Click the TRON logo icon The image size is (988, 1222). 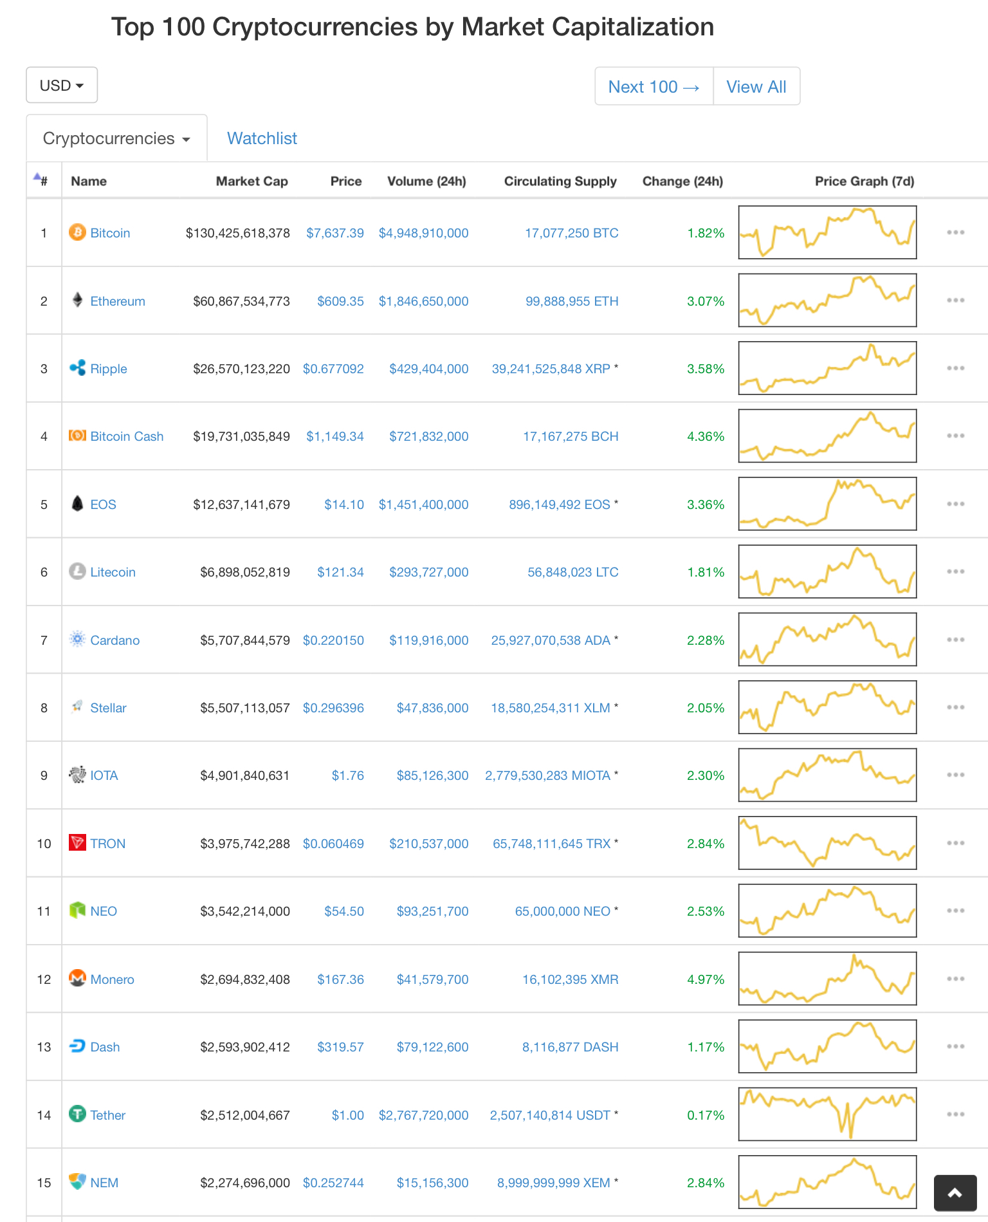click(x=77, y=842)
